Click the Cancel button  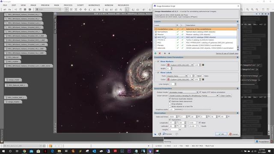(x=234, y=134)
